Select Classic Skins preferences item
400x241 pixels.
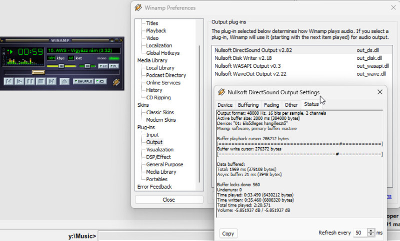point(160,112)
